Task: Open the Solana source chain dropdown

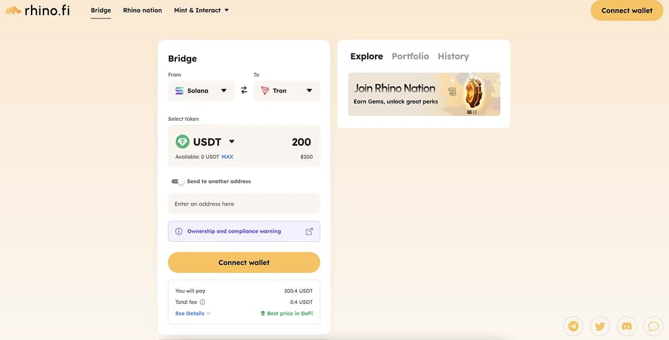Action: 201,91
